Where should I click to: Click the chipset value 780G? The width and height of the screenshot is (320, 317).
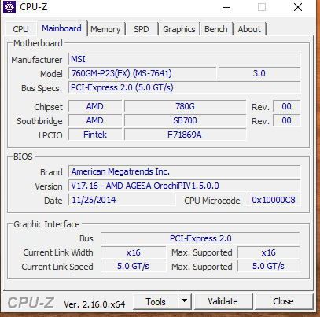185,106
